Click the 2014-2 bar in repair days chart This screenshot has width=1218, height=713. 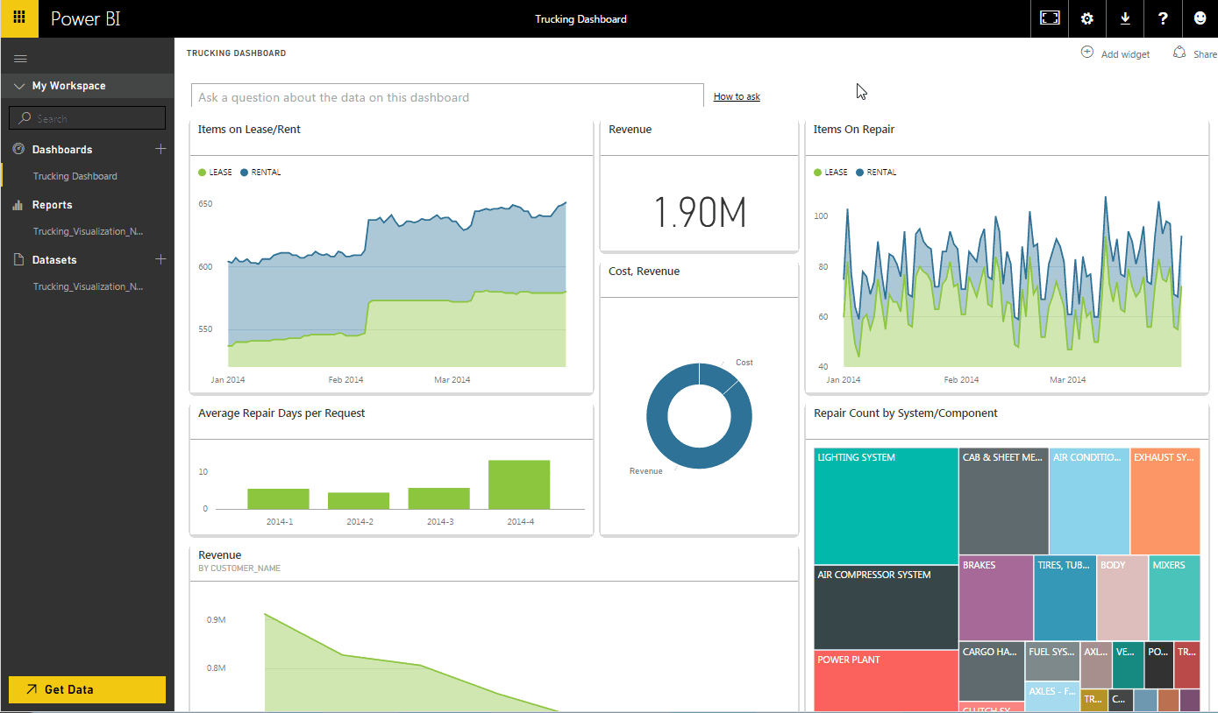coord(359,500)
